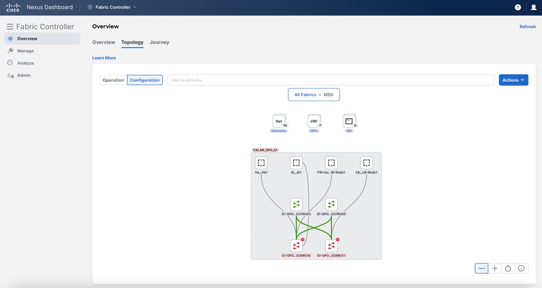
Task: Open the topology info legend icon
Action: [x=521, y=268]
